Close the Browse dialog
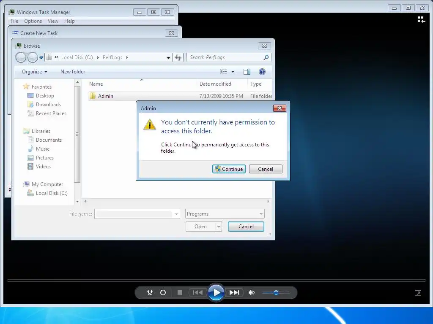The width and height of the screenshot is (433, 324). tap(264, 46)
